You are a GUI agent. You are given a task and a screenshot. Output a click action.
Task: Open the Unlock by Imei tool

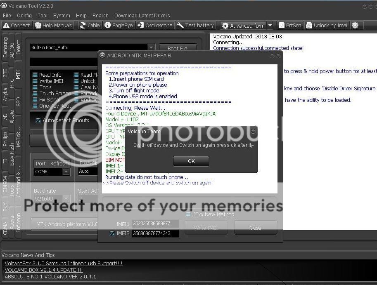[x=327, y=25]
